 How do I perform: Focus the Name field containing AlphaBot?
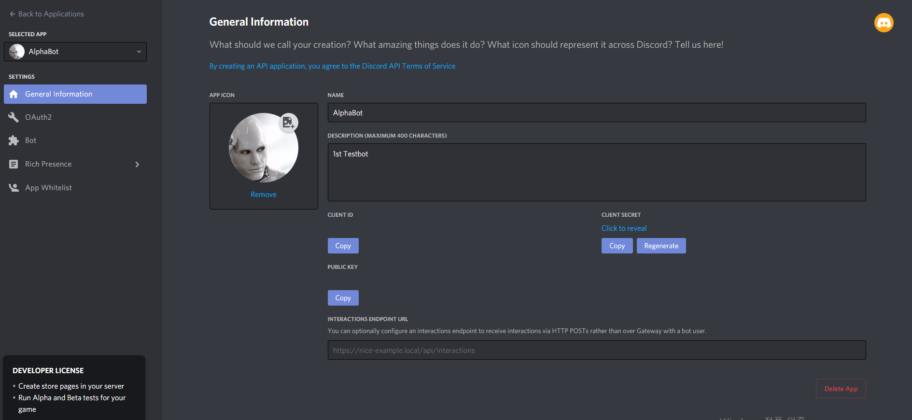click(x=597, y=112)
